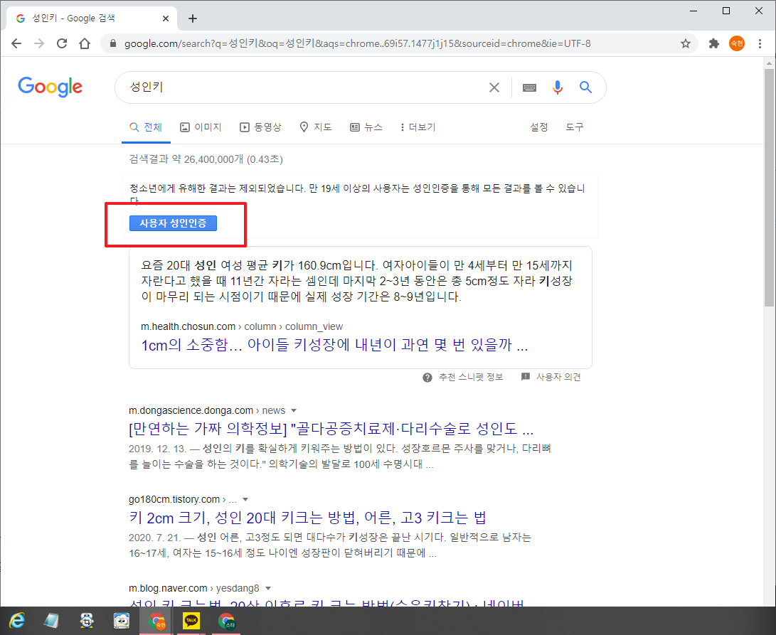Click the 검색결과 약 26,400,000개 text
This screenshot has height=635, width=776.
click(206, 159)
